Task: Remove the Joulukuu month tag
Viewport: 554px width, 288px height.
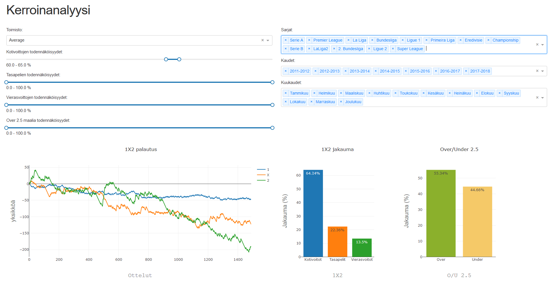Action: click(341, 102)
